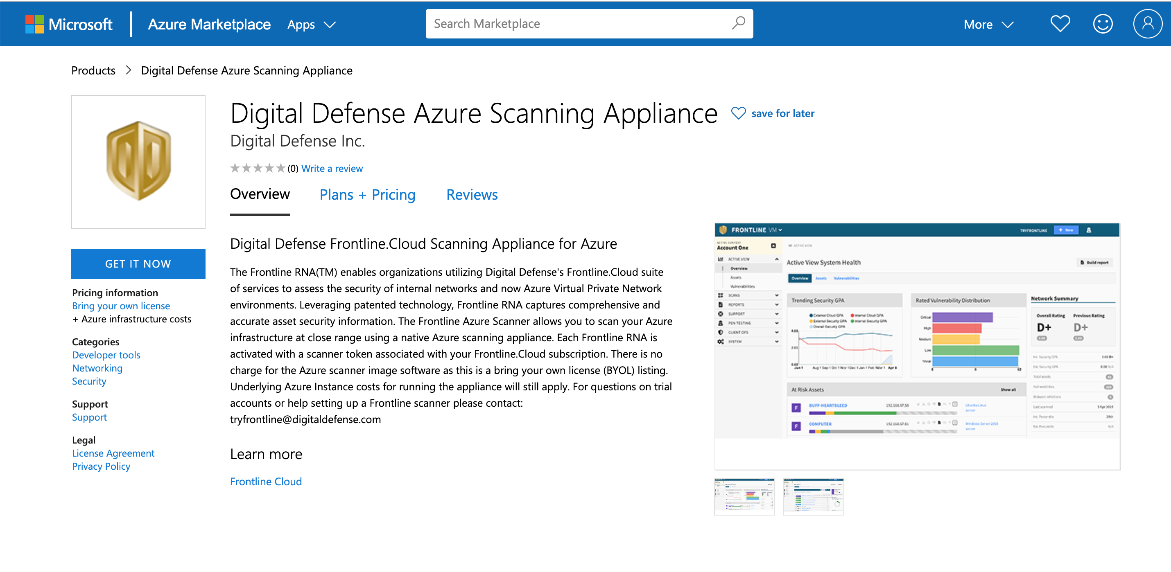This screenshot has height=572, width=1171.
Task: Click save for later link
Action: (x=782, y=113)
